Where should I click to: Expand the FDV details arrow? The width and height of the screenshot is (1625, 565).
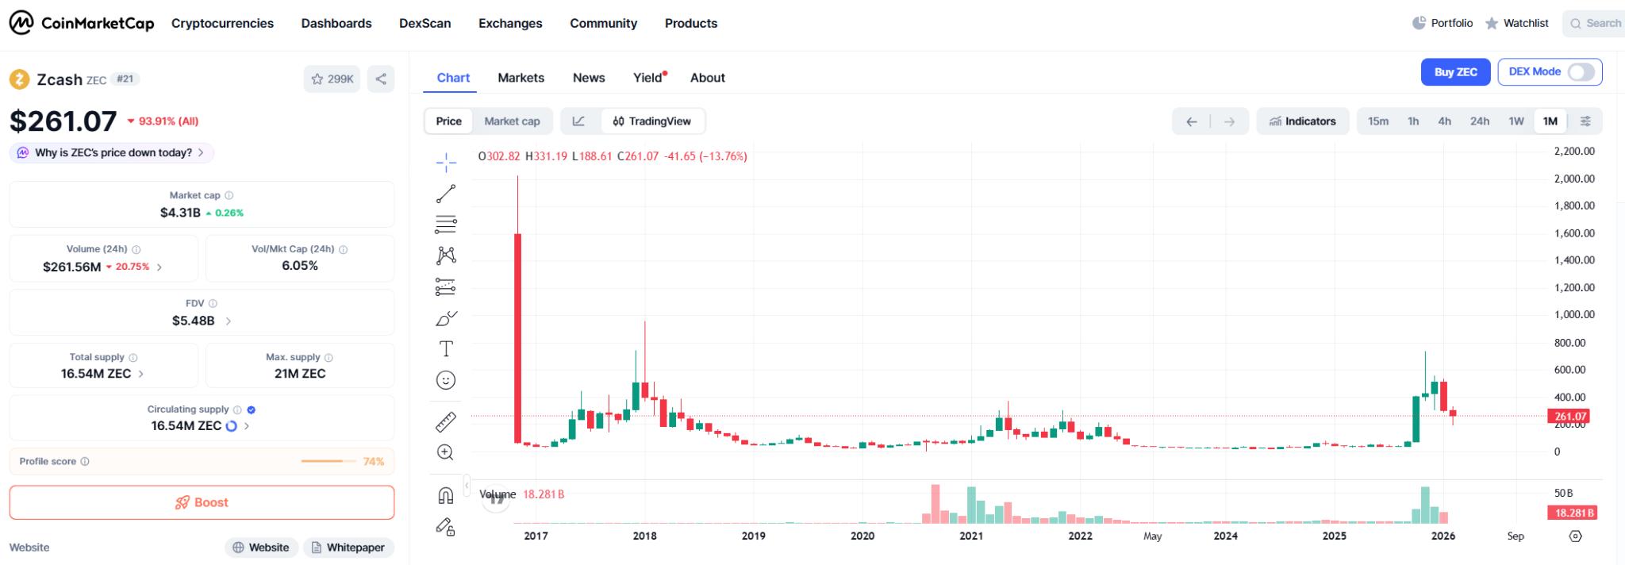coord(228,321)
